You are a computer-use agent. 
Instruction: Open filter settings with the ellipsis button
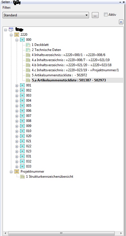(x=95, y=15)
